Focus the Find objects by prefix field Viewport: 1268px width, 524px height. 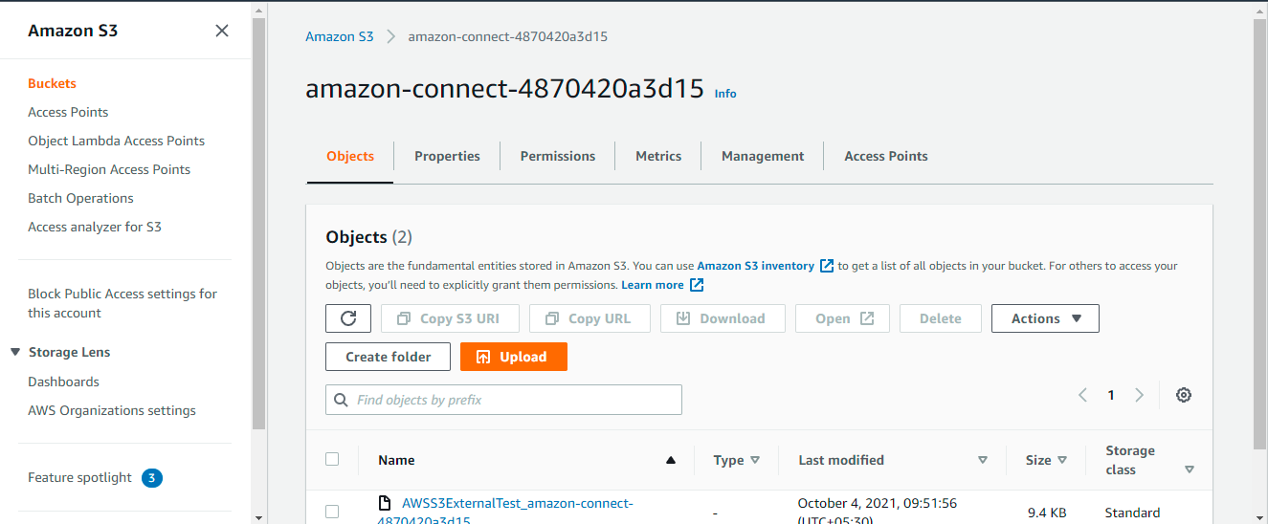(503, 400)
